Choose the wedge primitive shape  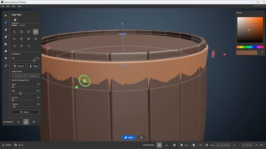coord(15,38)
